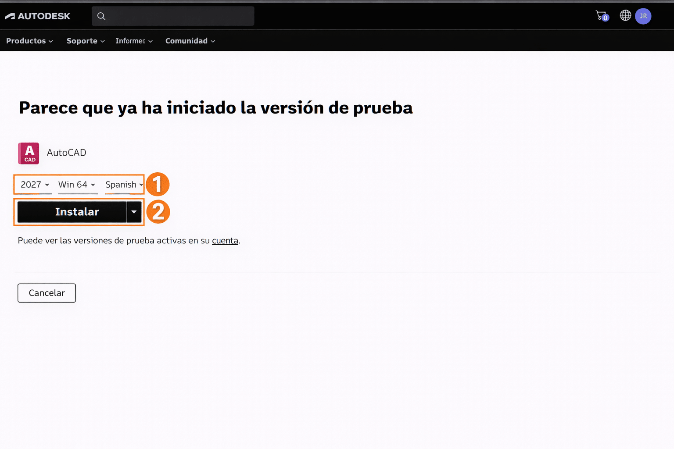Click the AutoCAD product icon
Viewport: 674px width, 449px height.
click(x=28, y=153)
